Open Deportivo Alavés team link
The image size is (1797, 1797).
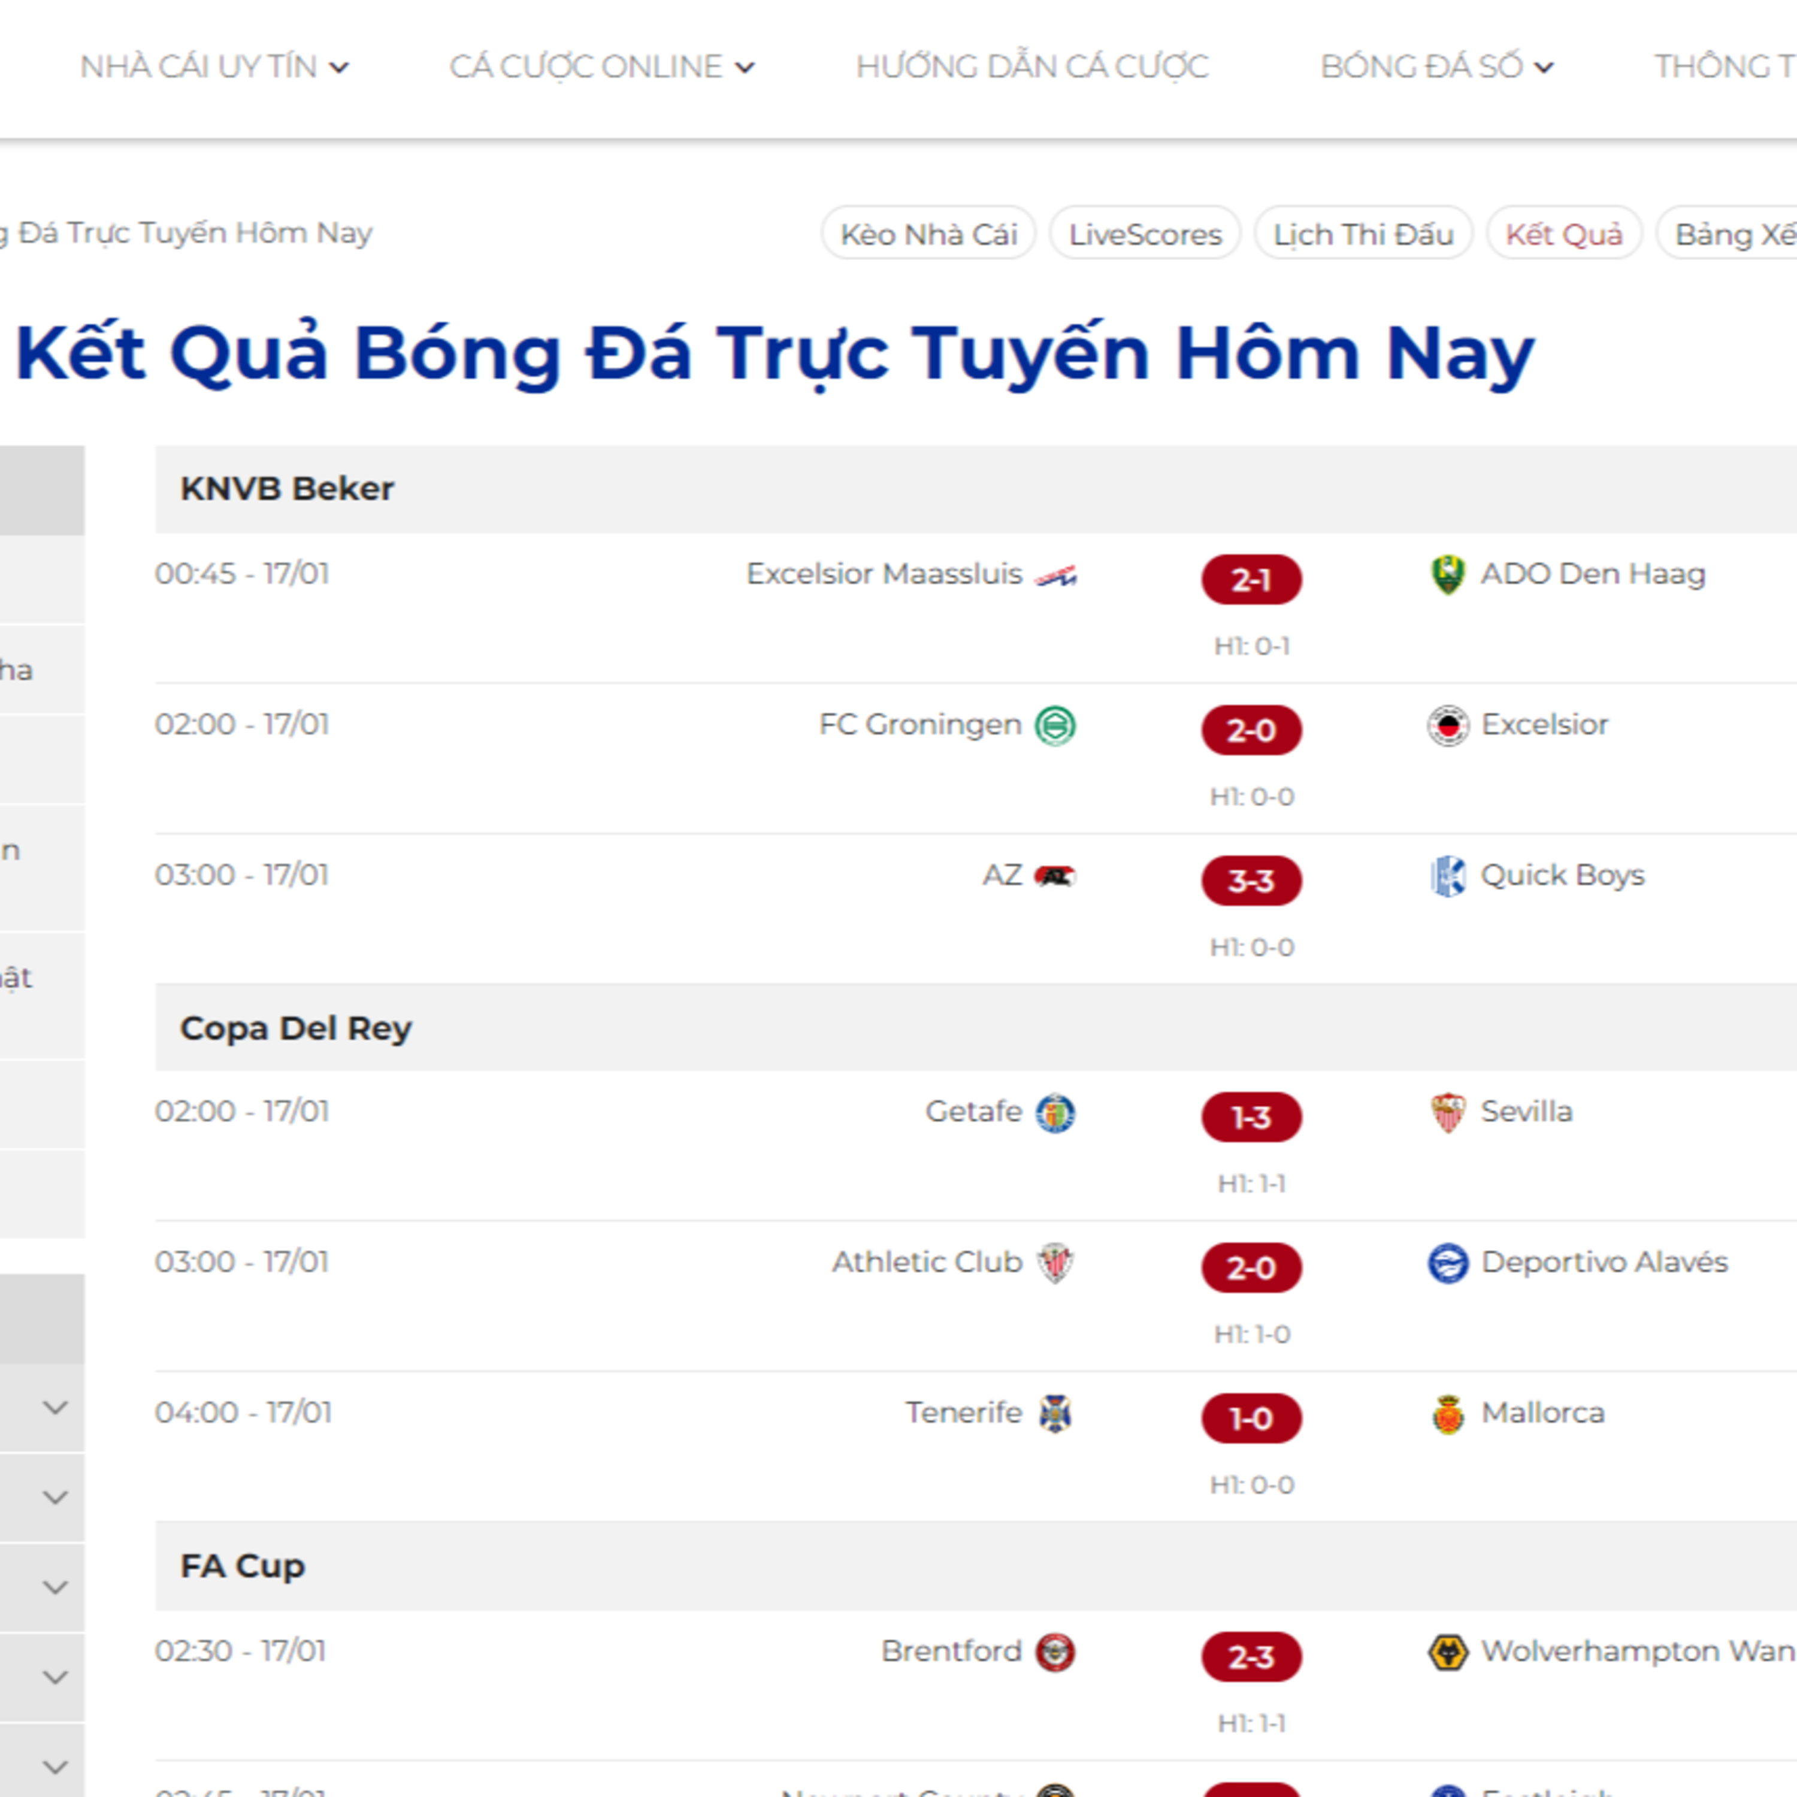[1605, 1262]
